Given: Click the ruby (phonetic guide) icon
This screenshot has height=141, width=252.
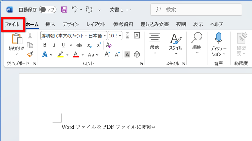Looking at the screenshot, I should [x=127, y=35].
